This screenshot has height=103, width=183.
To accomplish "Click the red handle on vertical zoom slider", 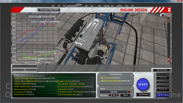I will 169,21.
